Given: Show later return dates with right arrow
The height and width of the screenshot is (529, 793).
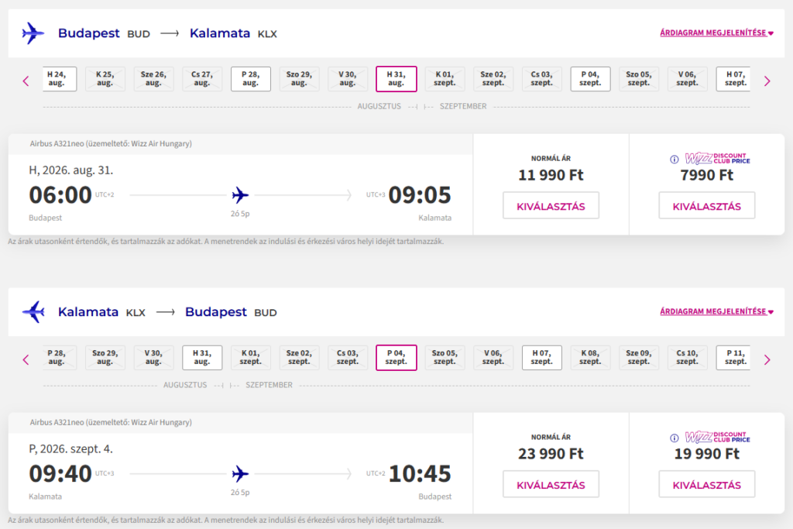Looking at the screenshot, I should (767, 359).
